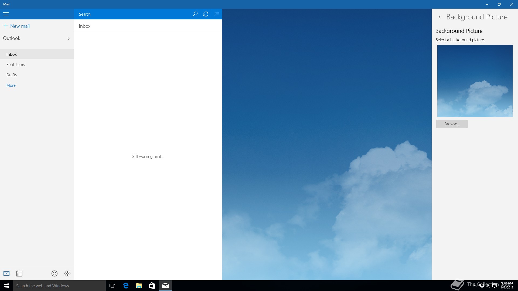Viewport: 518px width, 291px height.
Task: Open Sent Items folder
Action: (x=15, y=65)
